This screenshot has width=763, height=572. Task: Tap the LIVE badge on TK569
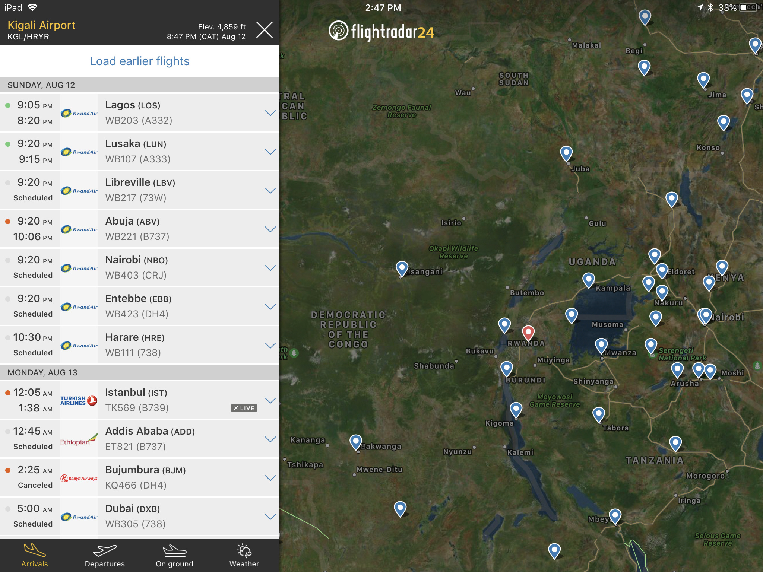tap(244, 408)
